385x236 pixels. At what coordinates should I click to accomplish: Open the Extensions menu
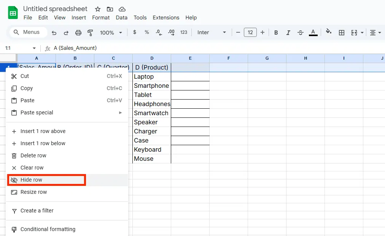click(166, 17)
